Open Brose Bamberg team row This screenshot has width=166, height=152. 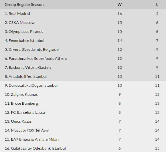(83, 104)
